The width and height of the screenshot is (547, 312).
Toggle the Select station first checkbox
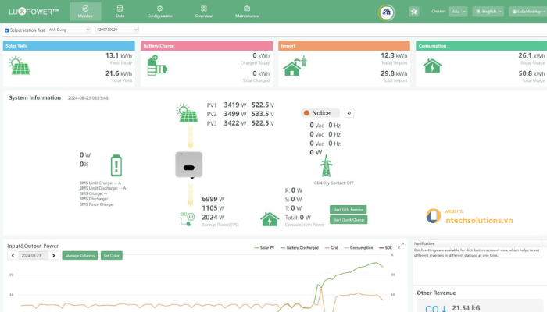[x=7, y=30]
